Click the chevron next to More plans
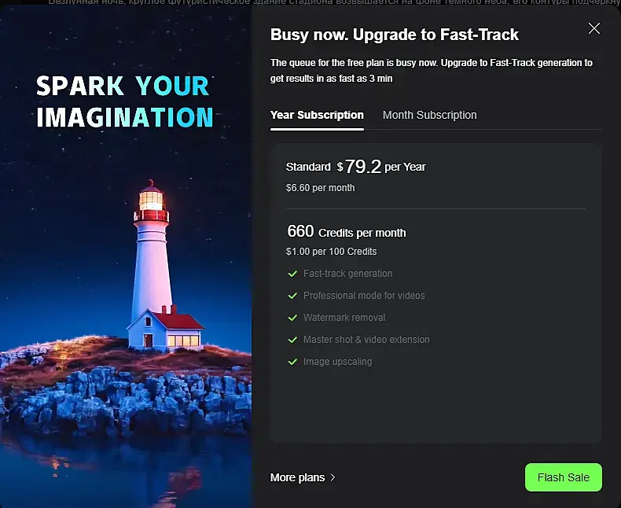This screenshot has height=508, width=621. click(333, 477)
